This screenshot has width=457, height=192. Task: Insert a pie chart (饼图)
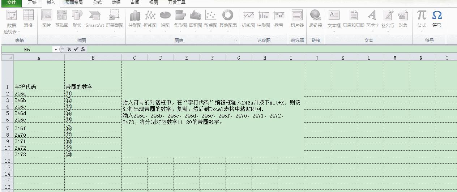(165, 21)
